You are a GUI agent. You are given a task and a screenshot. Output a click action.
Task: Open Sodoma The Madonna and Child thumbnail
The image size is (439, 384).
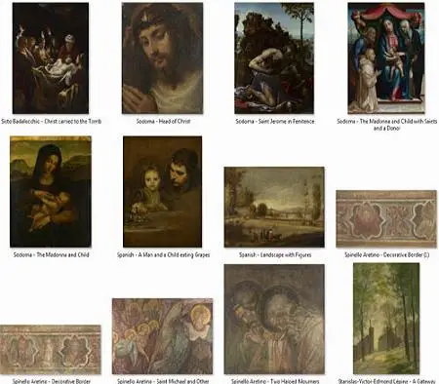pyautogui.click(x=51, y=192)
